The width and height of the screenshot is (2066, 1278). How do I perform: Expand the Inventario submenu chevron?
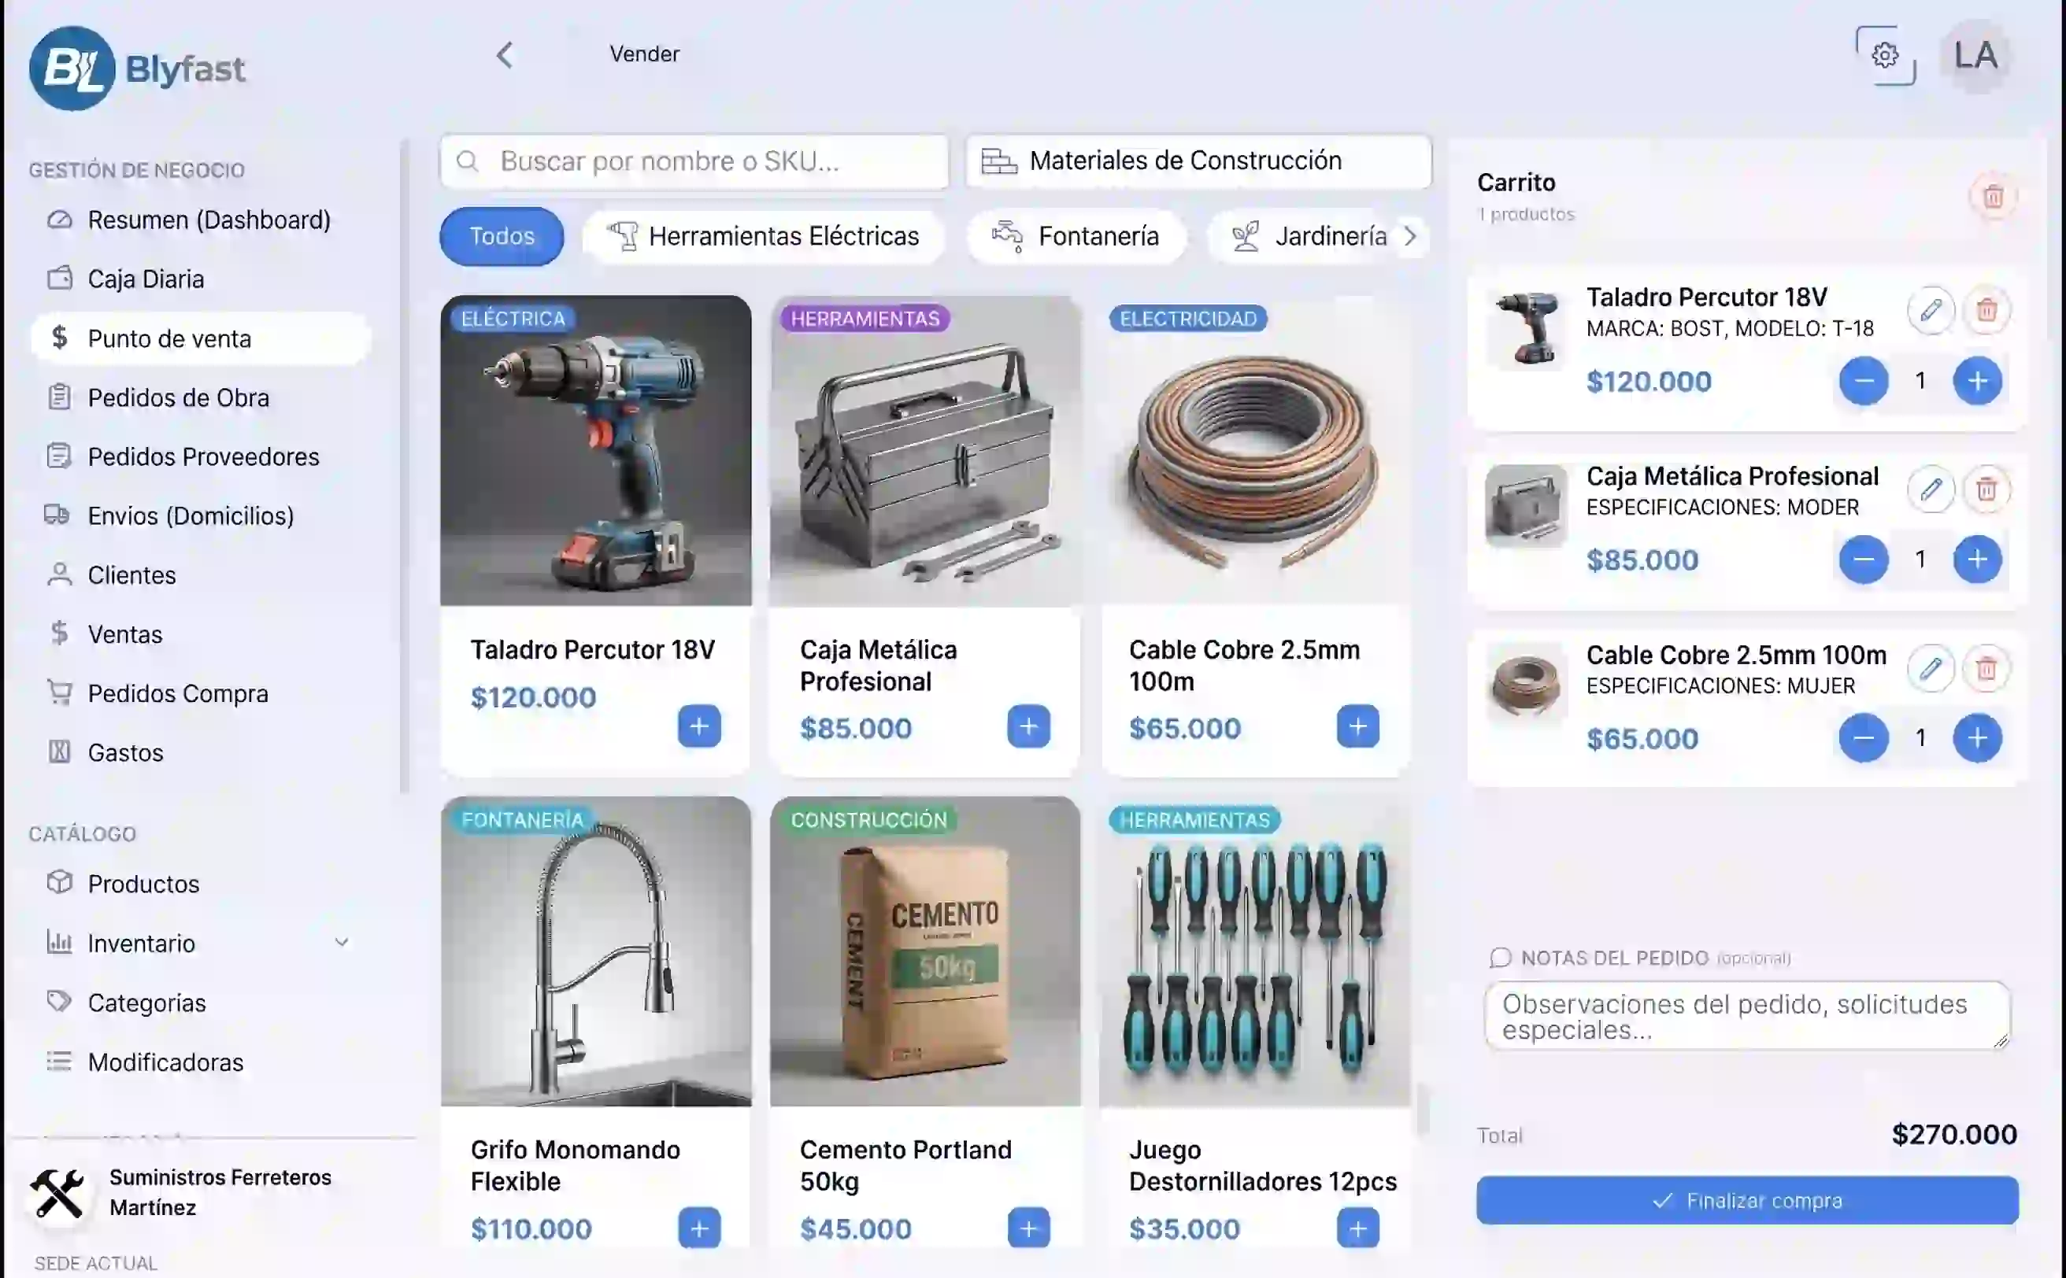coord(342,943)
